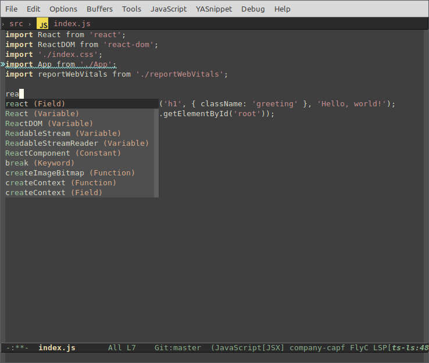Open the Edit menu
This screenshot has height=363, width=429.
coord(33,9)
